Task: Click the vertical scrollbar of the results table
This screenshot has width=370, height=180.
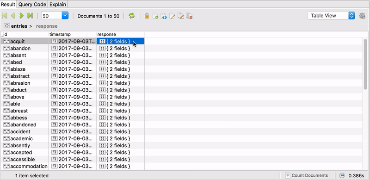Action: click(365, 64)
